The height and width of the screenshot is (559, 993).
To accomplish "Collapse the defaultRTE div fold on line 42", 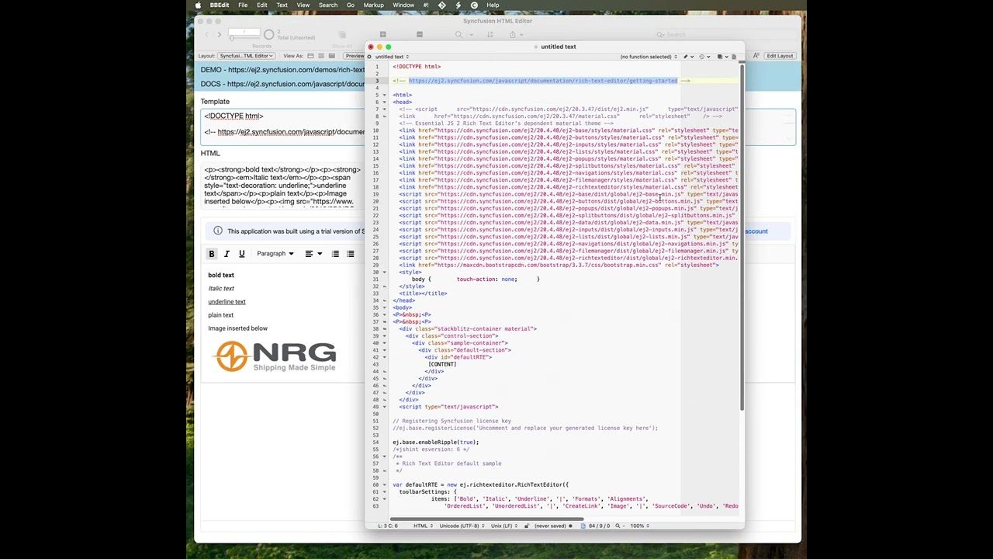I will pyautogui.click(x=384, y=357).
